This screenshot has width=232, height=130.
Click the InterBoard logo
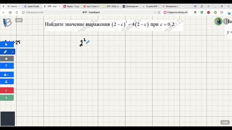7,22
